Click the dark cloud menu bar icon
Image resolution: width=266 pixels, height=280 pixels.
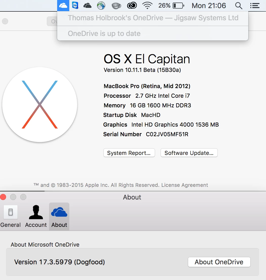point(87,6)
